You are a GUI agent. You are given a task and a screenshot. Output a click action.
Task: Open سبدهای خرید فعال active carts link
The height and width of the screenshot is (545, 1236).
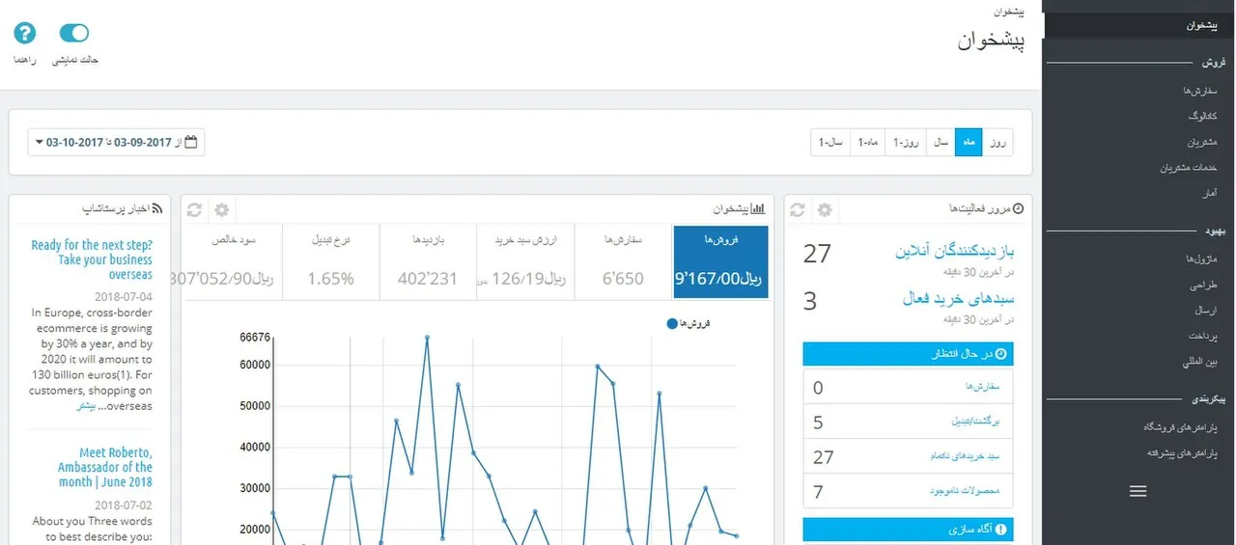click(x=958, y=298)
